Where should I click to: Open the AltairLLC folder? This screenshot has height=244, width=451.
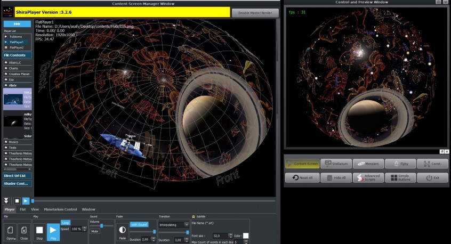click(x=17, y=62)
